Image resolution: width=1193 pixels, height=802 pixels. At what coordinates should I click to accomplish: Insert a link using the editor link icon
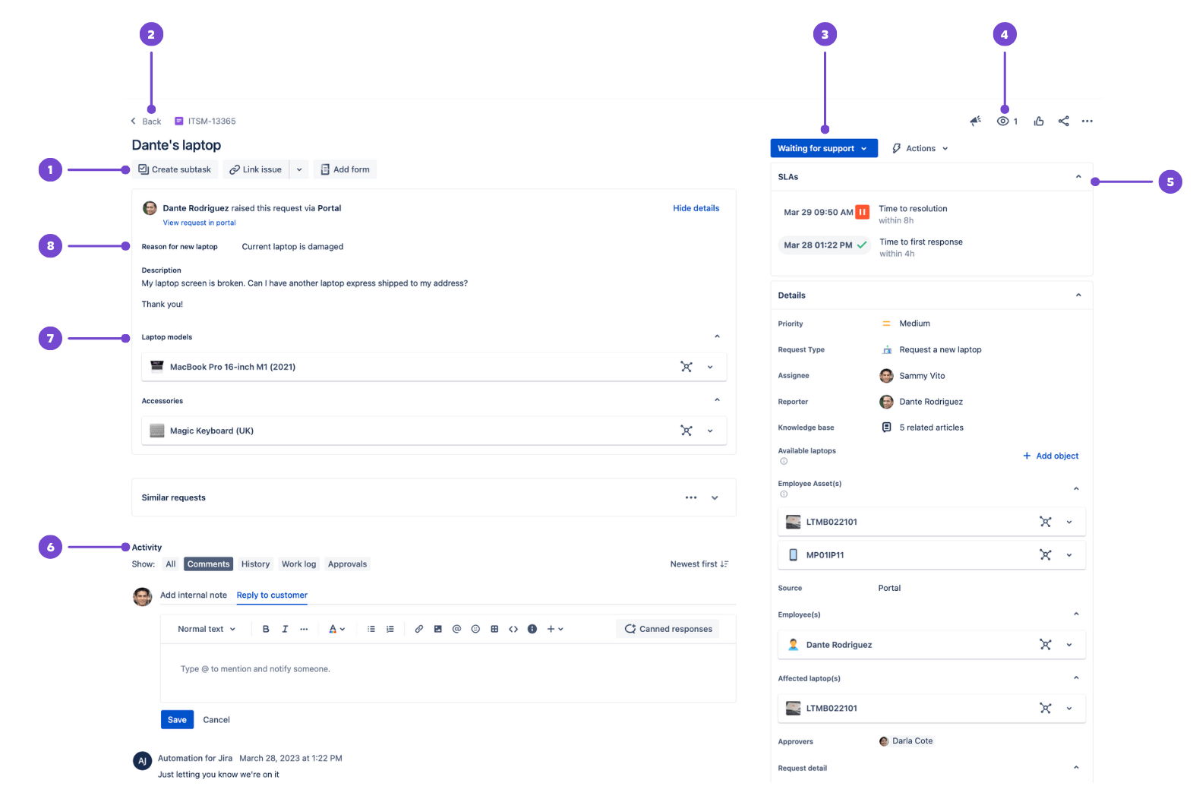418,629
